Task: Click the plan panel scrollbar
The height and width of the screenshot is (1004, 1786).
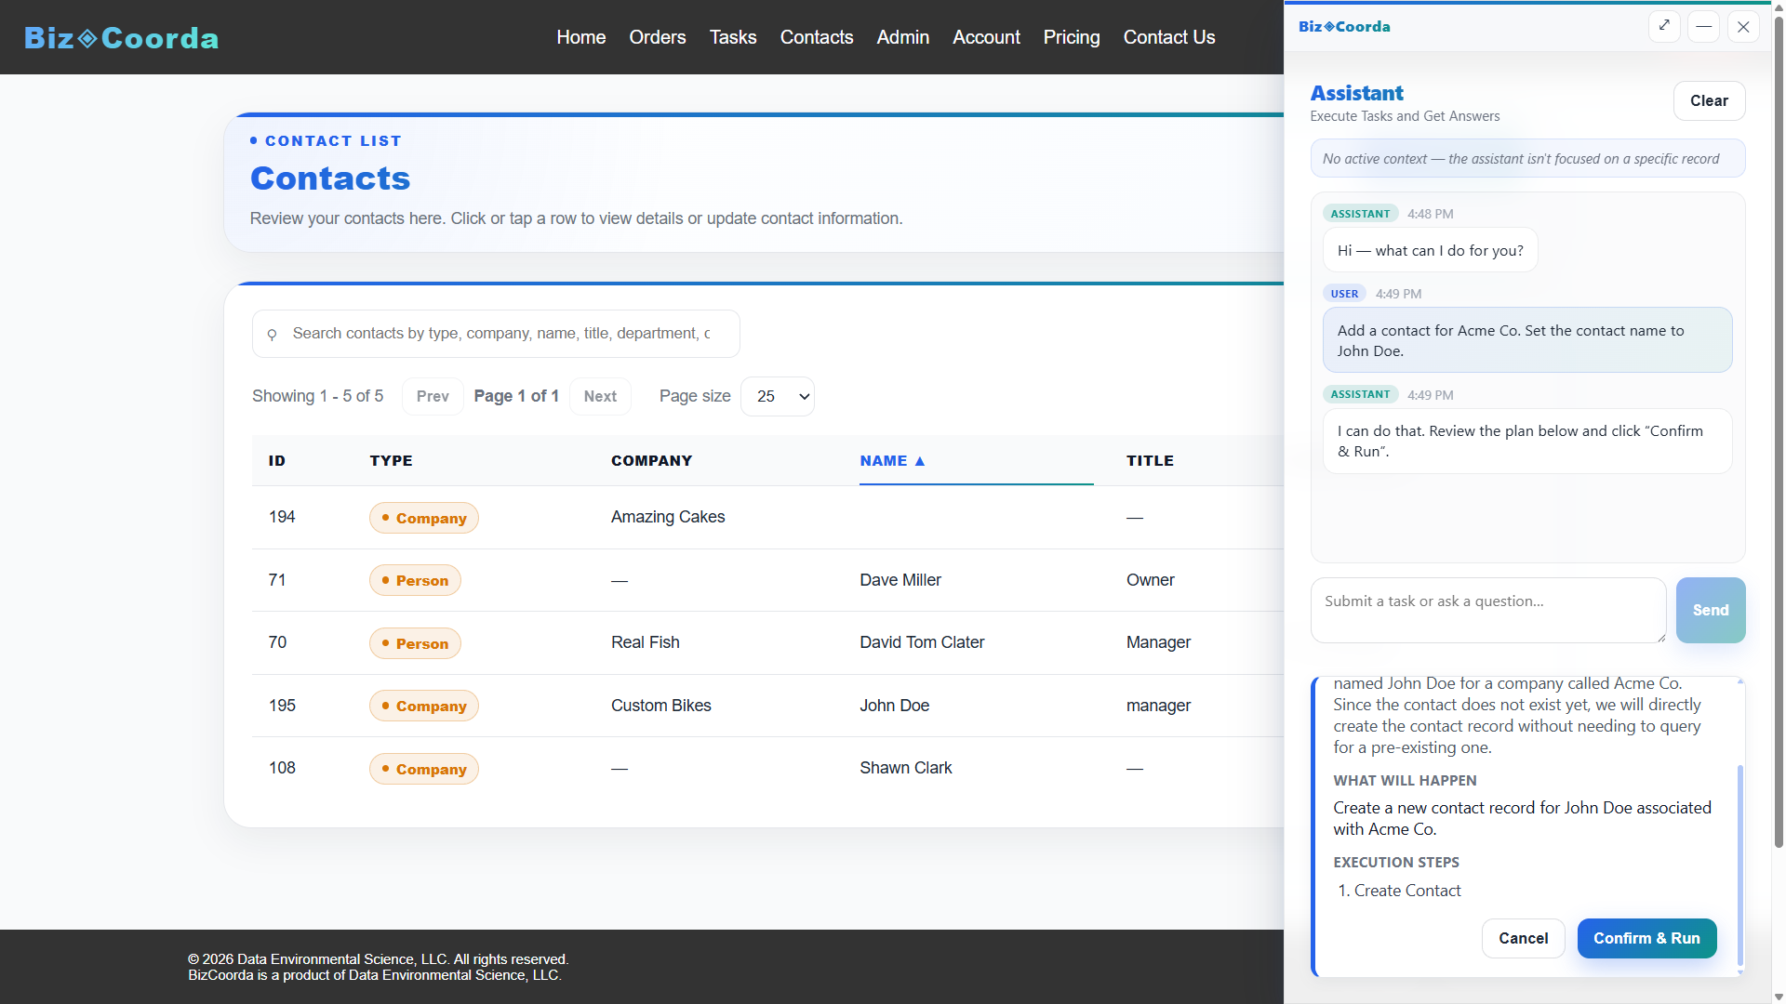Action: (x=1740, y=865)
